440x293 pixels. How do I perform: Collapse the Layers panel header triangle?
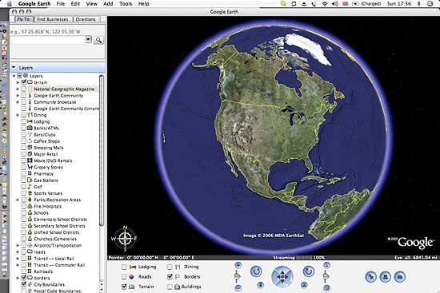point(14,68)
